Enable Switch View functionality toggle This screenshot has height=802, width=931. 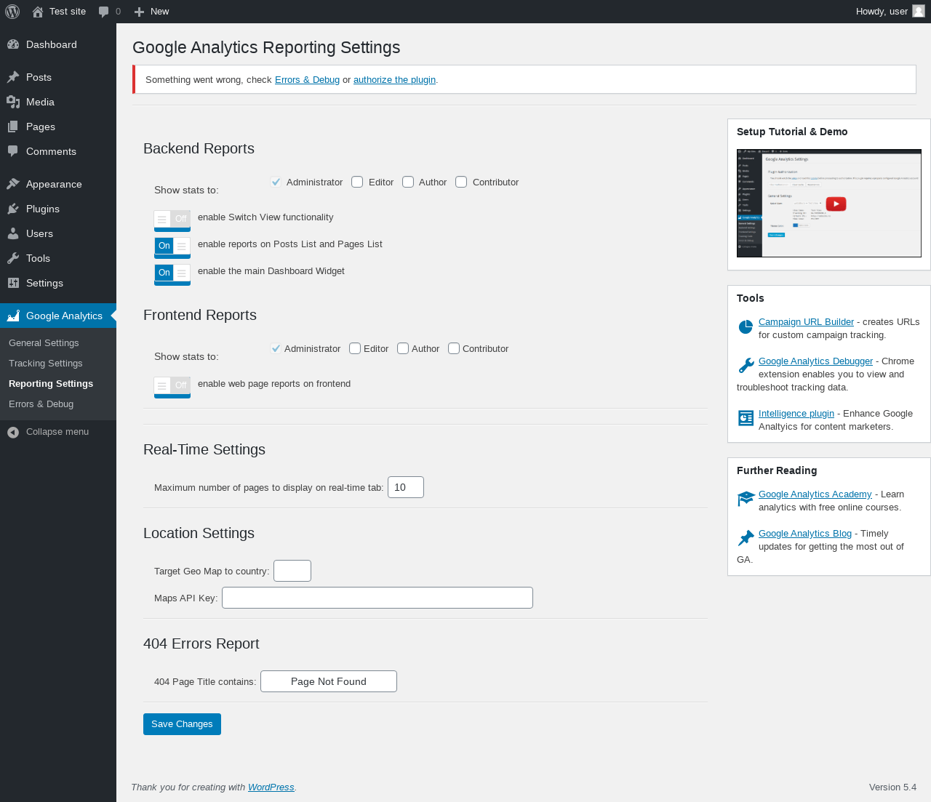(172, 220)
